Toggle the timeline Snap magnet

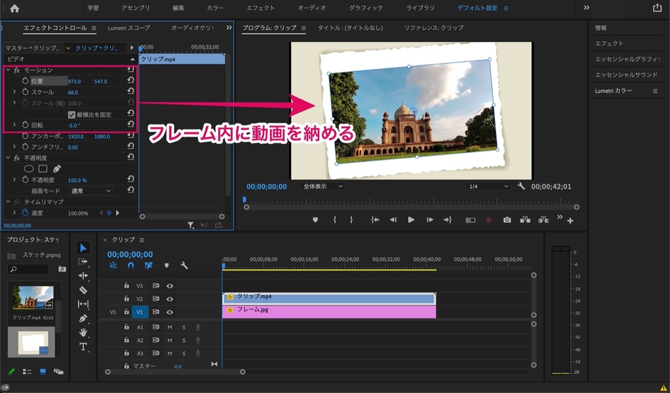(x=131, y=266)
